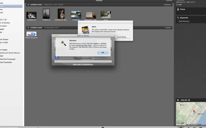Select Date Duplicates album

(x=6, y=62)
